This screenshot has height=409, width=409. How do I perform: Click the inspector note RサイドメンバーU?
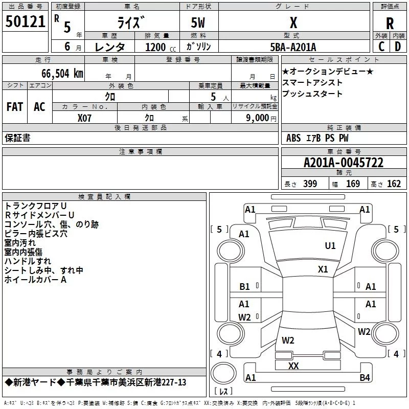pyautogui.click(x=40, y=215)
